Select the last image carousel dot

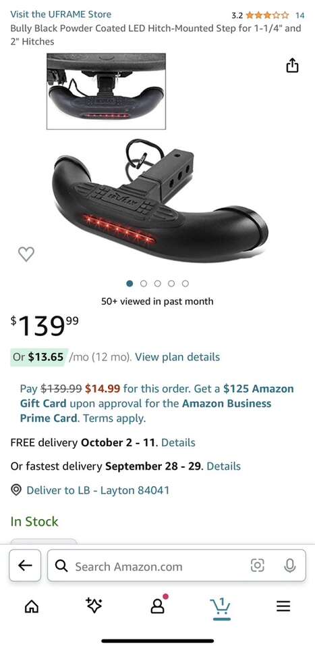pos(185,283)
